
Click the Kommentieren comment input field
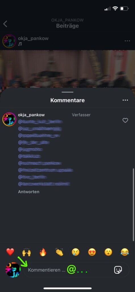[76, 270]
